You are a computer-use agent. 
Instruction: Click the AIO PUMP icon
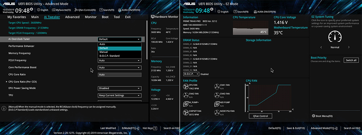[x=217, y=104]
